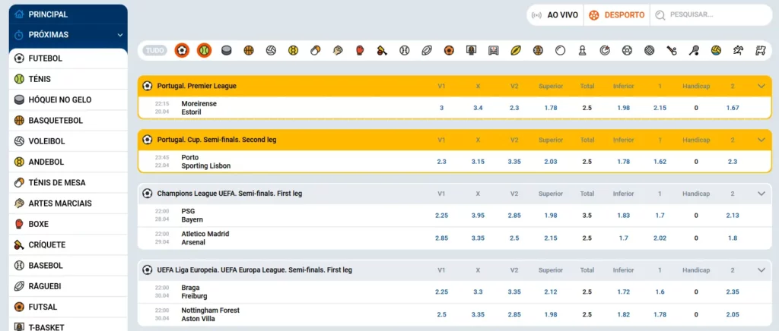Click the Futsal sidebar icon

click(x=19, y=307)
